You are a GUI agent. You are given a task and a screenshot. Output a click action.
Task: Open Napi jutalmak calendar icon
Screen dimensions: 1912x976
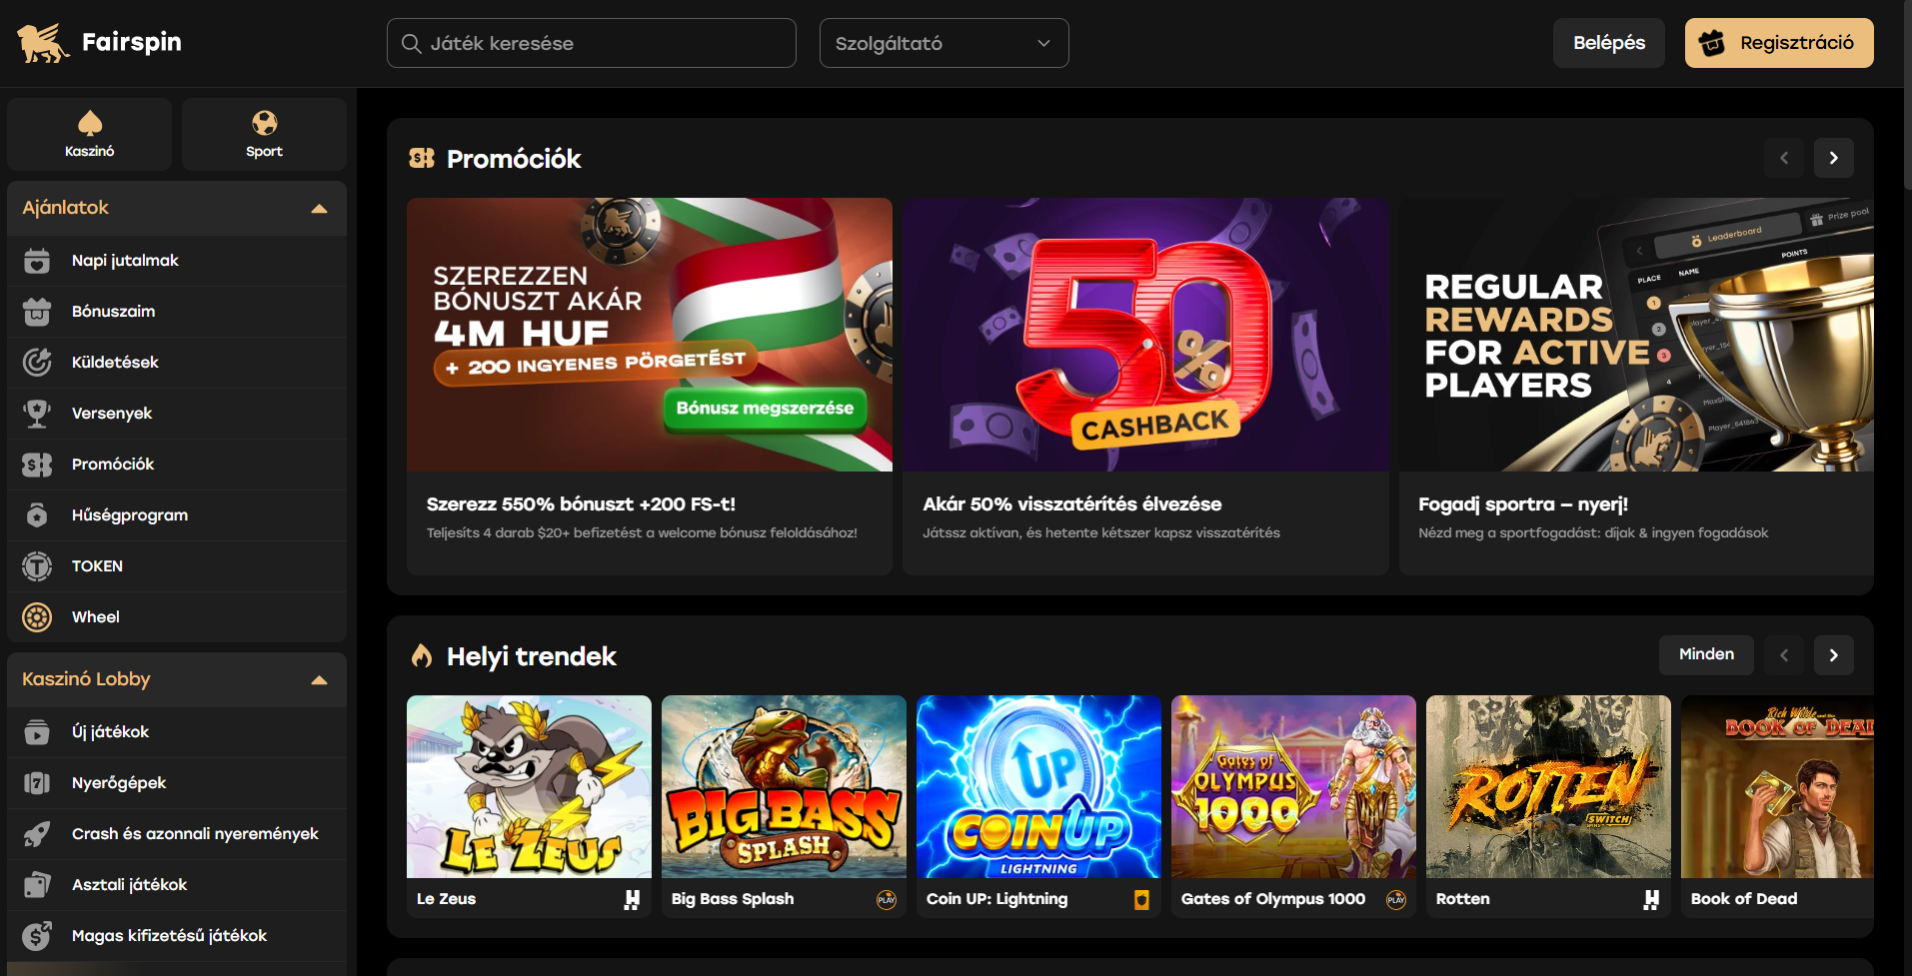(37, 261)
